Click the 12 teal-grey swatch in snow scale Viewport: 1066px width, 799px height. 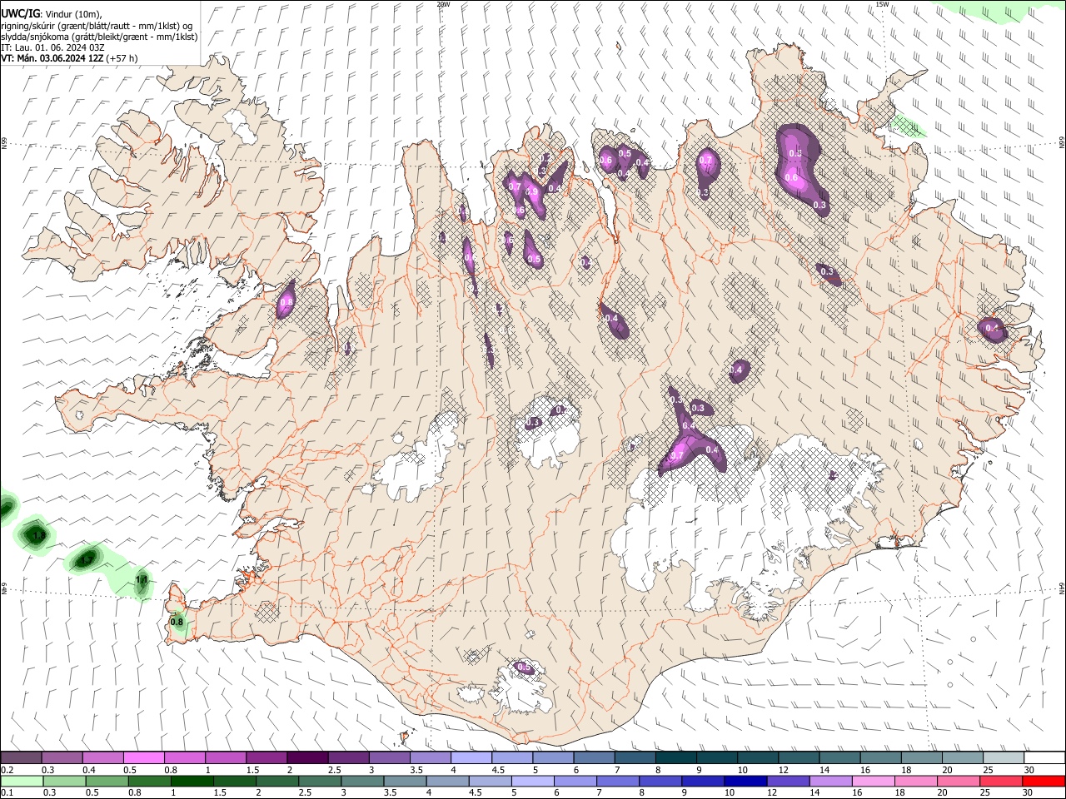point(799,758)
